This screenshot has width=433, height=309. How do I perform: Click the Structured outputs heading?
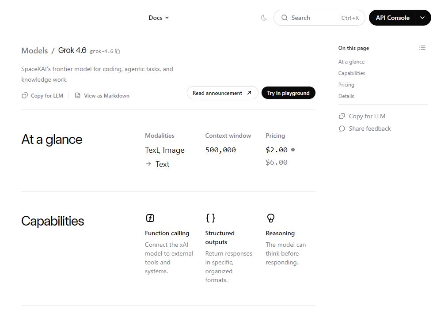pyautogui.click(x=220, y=237)
